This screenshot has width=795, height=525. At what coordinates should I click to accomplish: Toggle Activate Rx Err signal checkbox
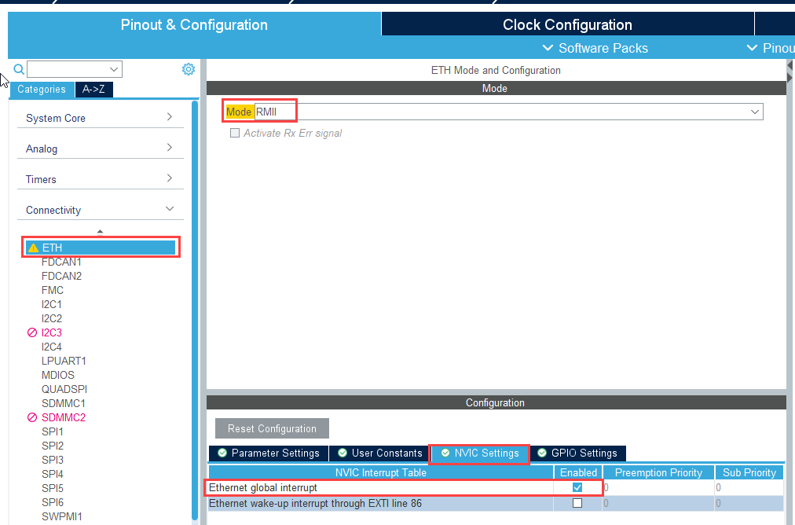coord(234,134)
